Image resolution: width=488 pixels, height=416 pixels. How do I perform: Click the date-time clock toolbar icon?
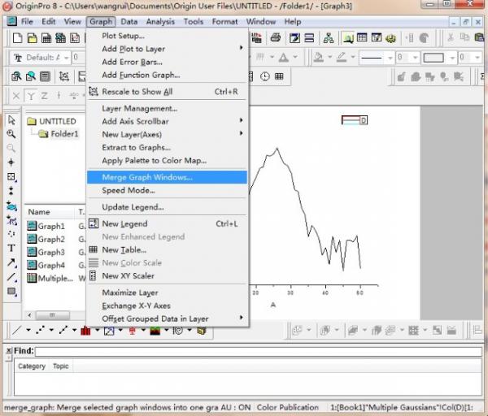click(265, 76)
